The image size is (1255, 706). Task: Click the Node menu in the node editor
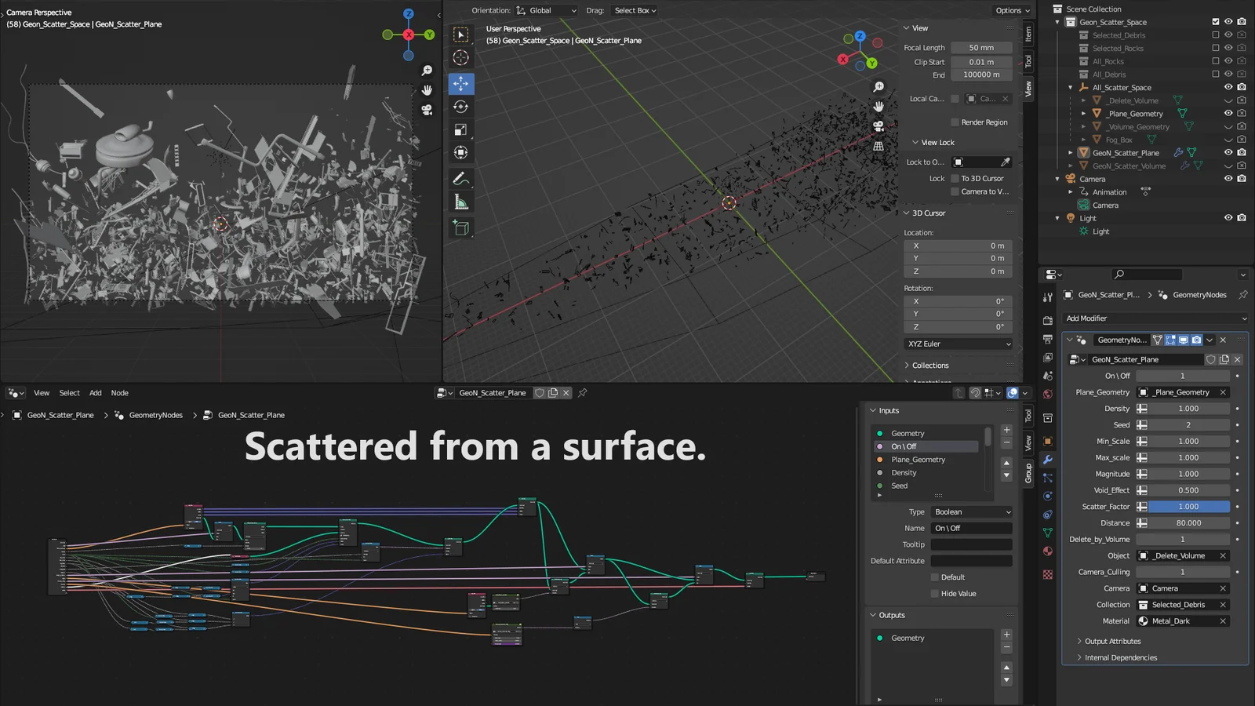119,392
